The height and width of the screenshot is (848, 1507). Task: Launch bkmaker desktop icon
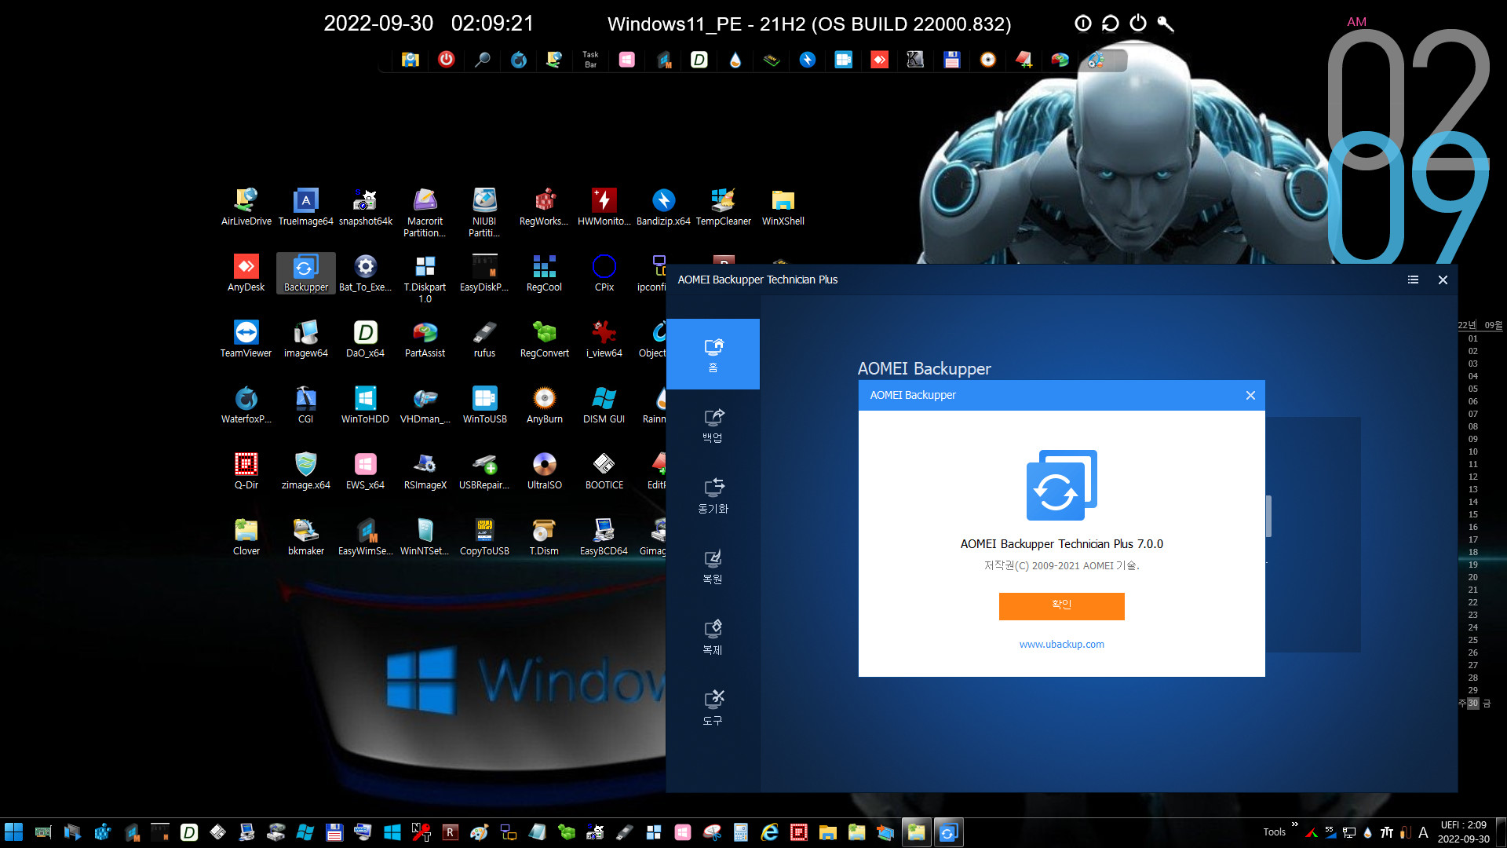click(306, 537)
